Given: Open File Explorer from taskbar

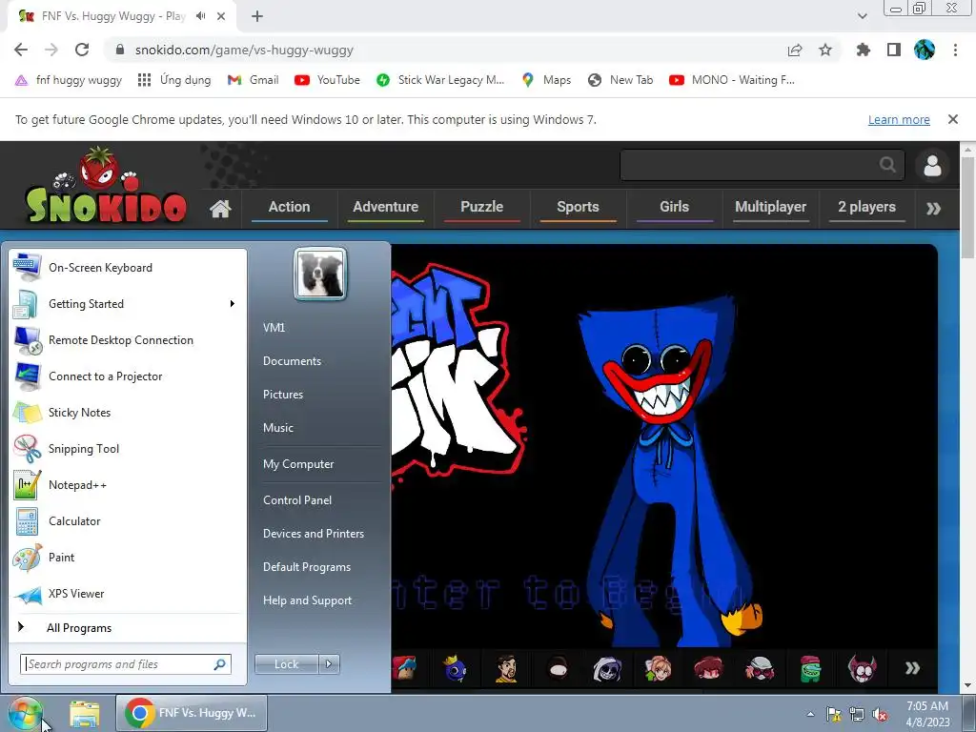Looking at the screenshot, I should [84, 713].
